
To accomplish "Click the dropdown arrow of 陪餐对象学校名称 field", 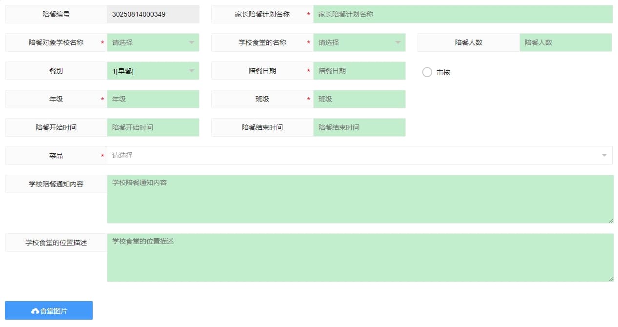I will click(x=191, y=42).
